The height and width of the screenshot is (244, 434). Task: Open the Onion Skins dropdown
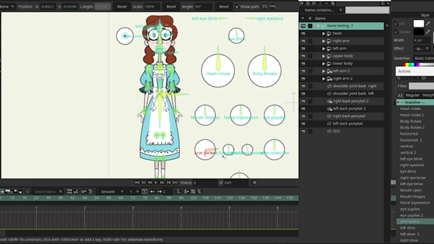pos(48,192)
